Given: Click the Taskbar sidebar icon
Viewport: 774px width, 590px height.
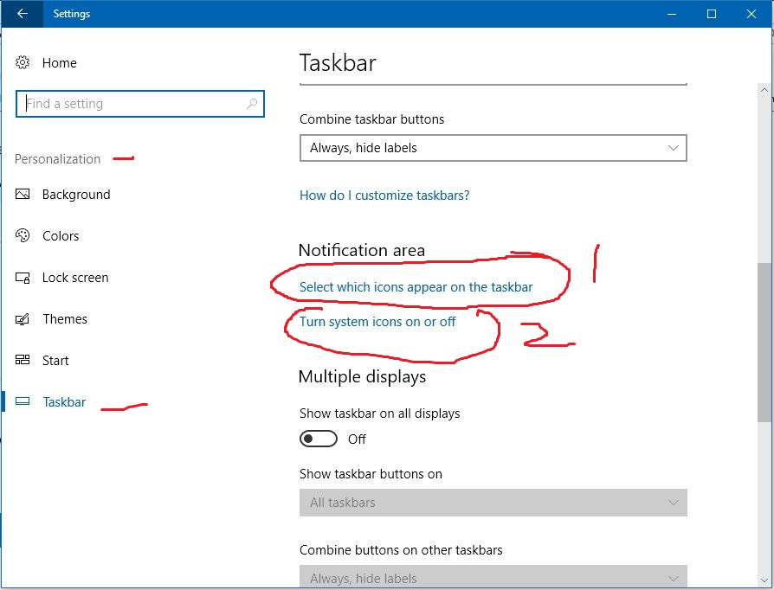Looking at the screenshot, I should coord(23,401).
